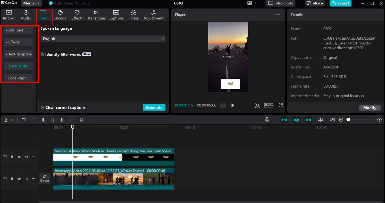Open the Import media panel
Screen dimensions: 385x203
coord(9,15)
